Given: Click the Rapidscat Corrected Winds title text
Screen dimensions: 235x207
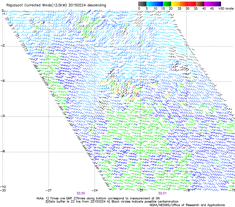Looking at the screenshot, I should tap(56, 5).
